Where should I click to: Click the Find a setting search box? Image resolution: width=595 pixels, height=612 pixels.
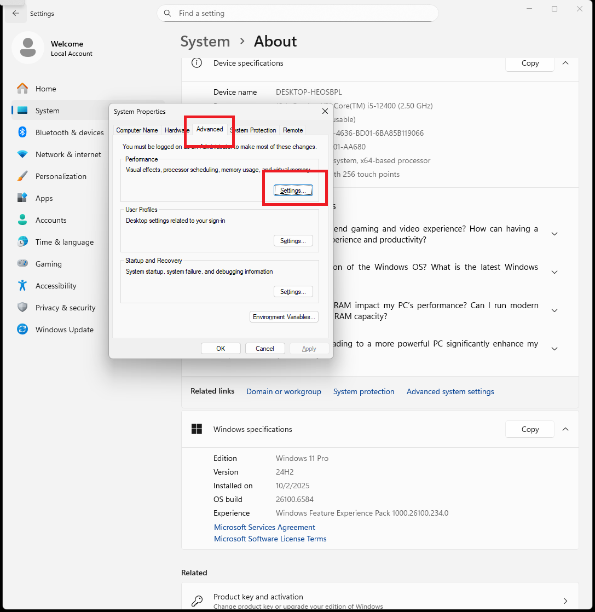click(297, 13)
